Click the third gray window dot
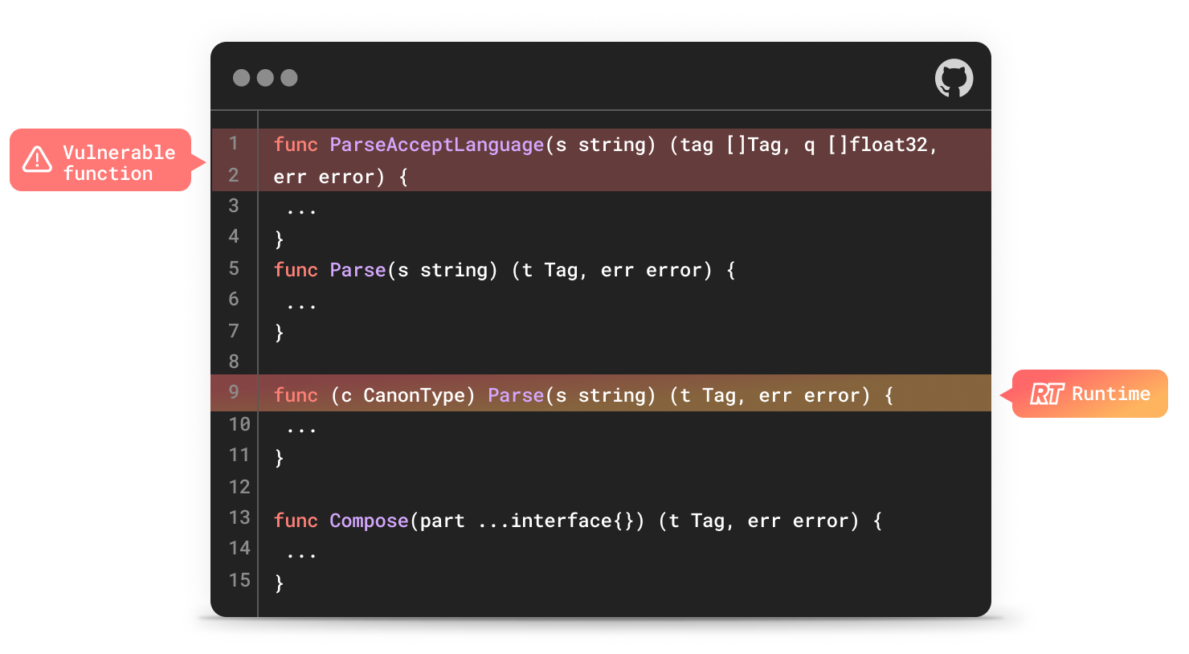Screen dimensions: 1189x654 point(289,78)
